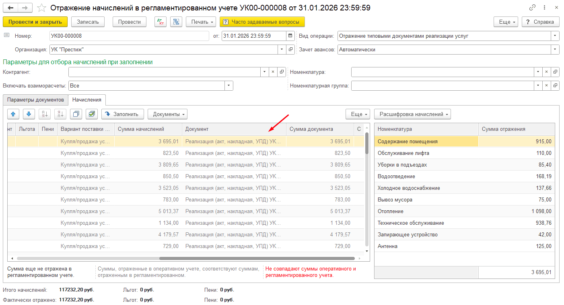Open the Зачет авансов dropdown list
564x305 pixels.
[555, 50]
